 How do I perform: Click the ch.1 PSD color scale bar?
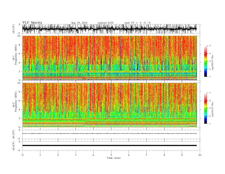[x=206, y=61]
